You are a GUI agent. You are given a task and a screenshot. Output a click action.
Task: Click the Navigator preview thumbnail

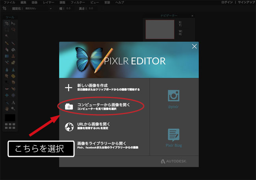160,29
